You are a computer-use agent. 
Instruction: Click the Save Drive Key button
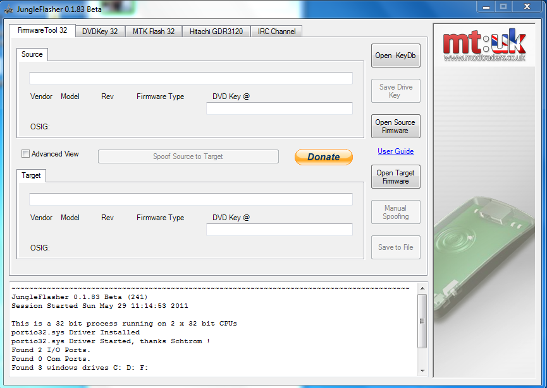[396, 91]
